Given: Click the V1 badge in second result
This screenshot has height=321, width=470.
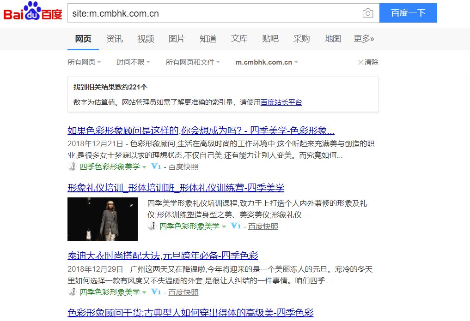Looking at the screenshot, I should tap(236, 226).
